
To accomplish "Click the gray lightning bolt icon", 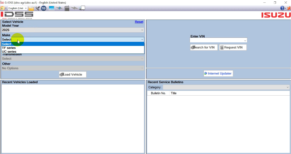I will point(74,8).
